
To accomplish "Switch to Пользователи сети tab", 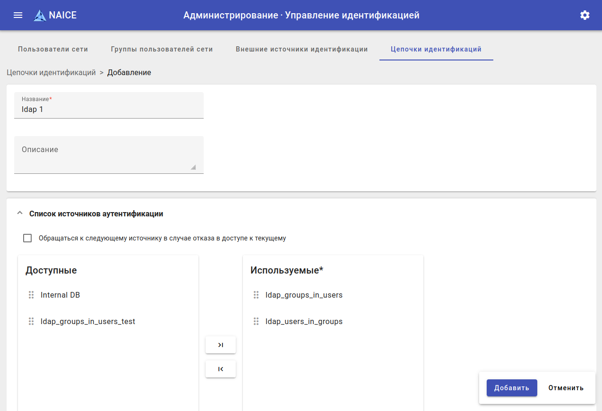I will [53, 49].
